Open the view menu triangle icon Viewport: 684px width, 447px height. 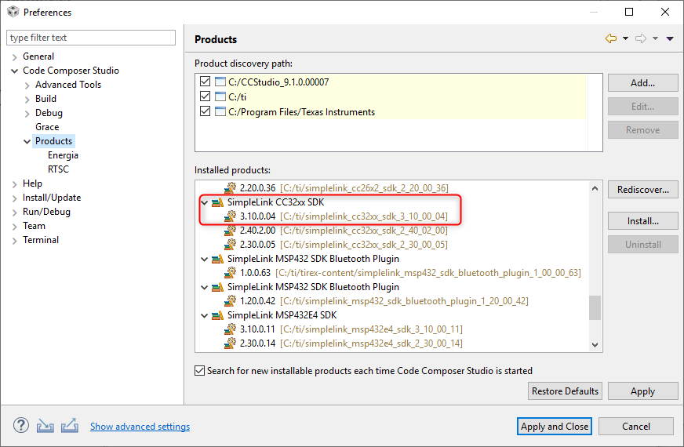[x=670, y=39]
